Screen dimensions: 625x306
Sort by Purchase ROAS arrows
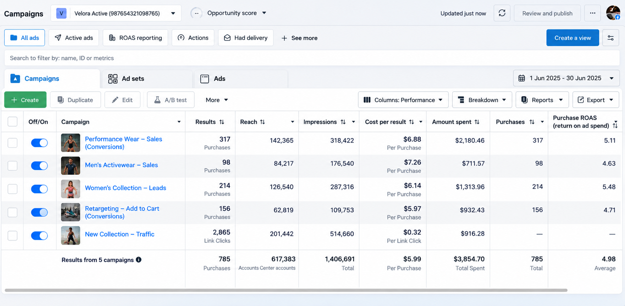(615, 125)
